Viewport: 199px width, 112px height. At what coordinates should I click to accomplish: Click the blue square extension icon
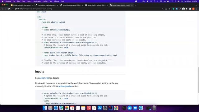point(177,9)
